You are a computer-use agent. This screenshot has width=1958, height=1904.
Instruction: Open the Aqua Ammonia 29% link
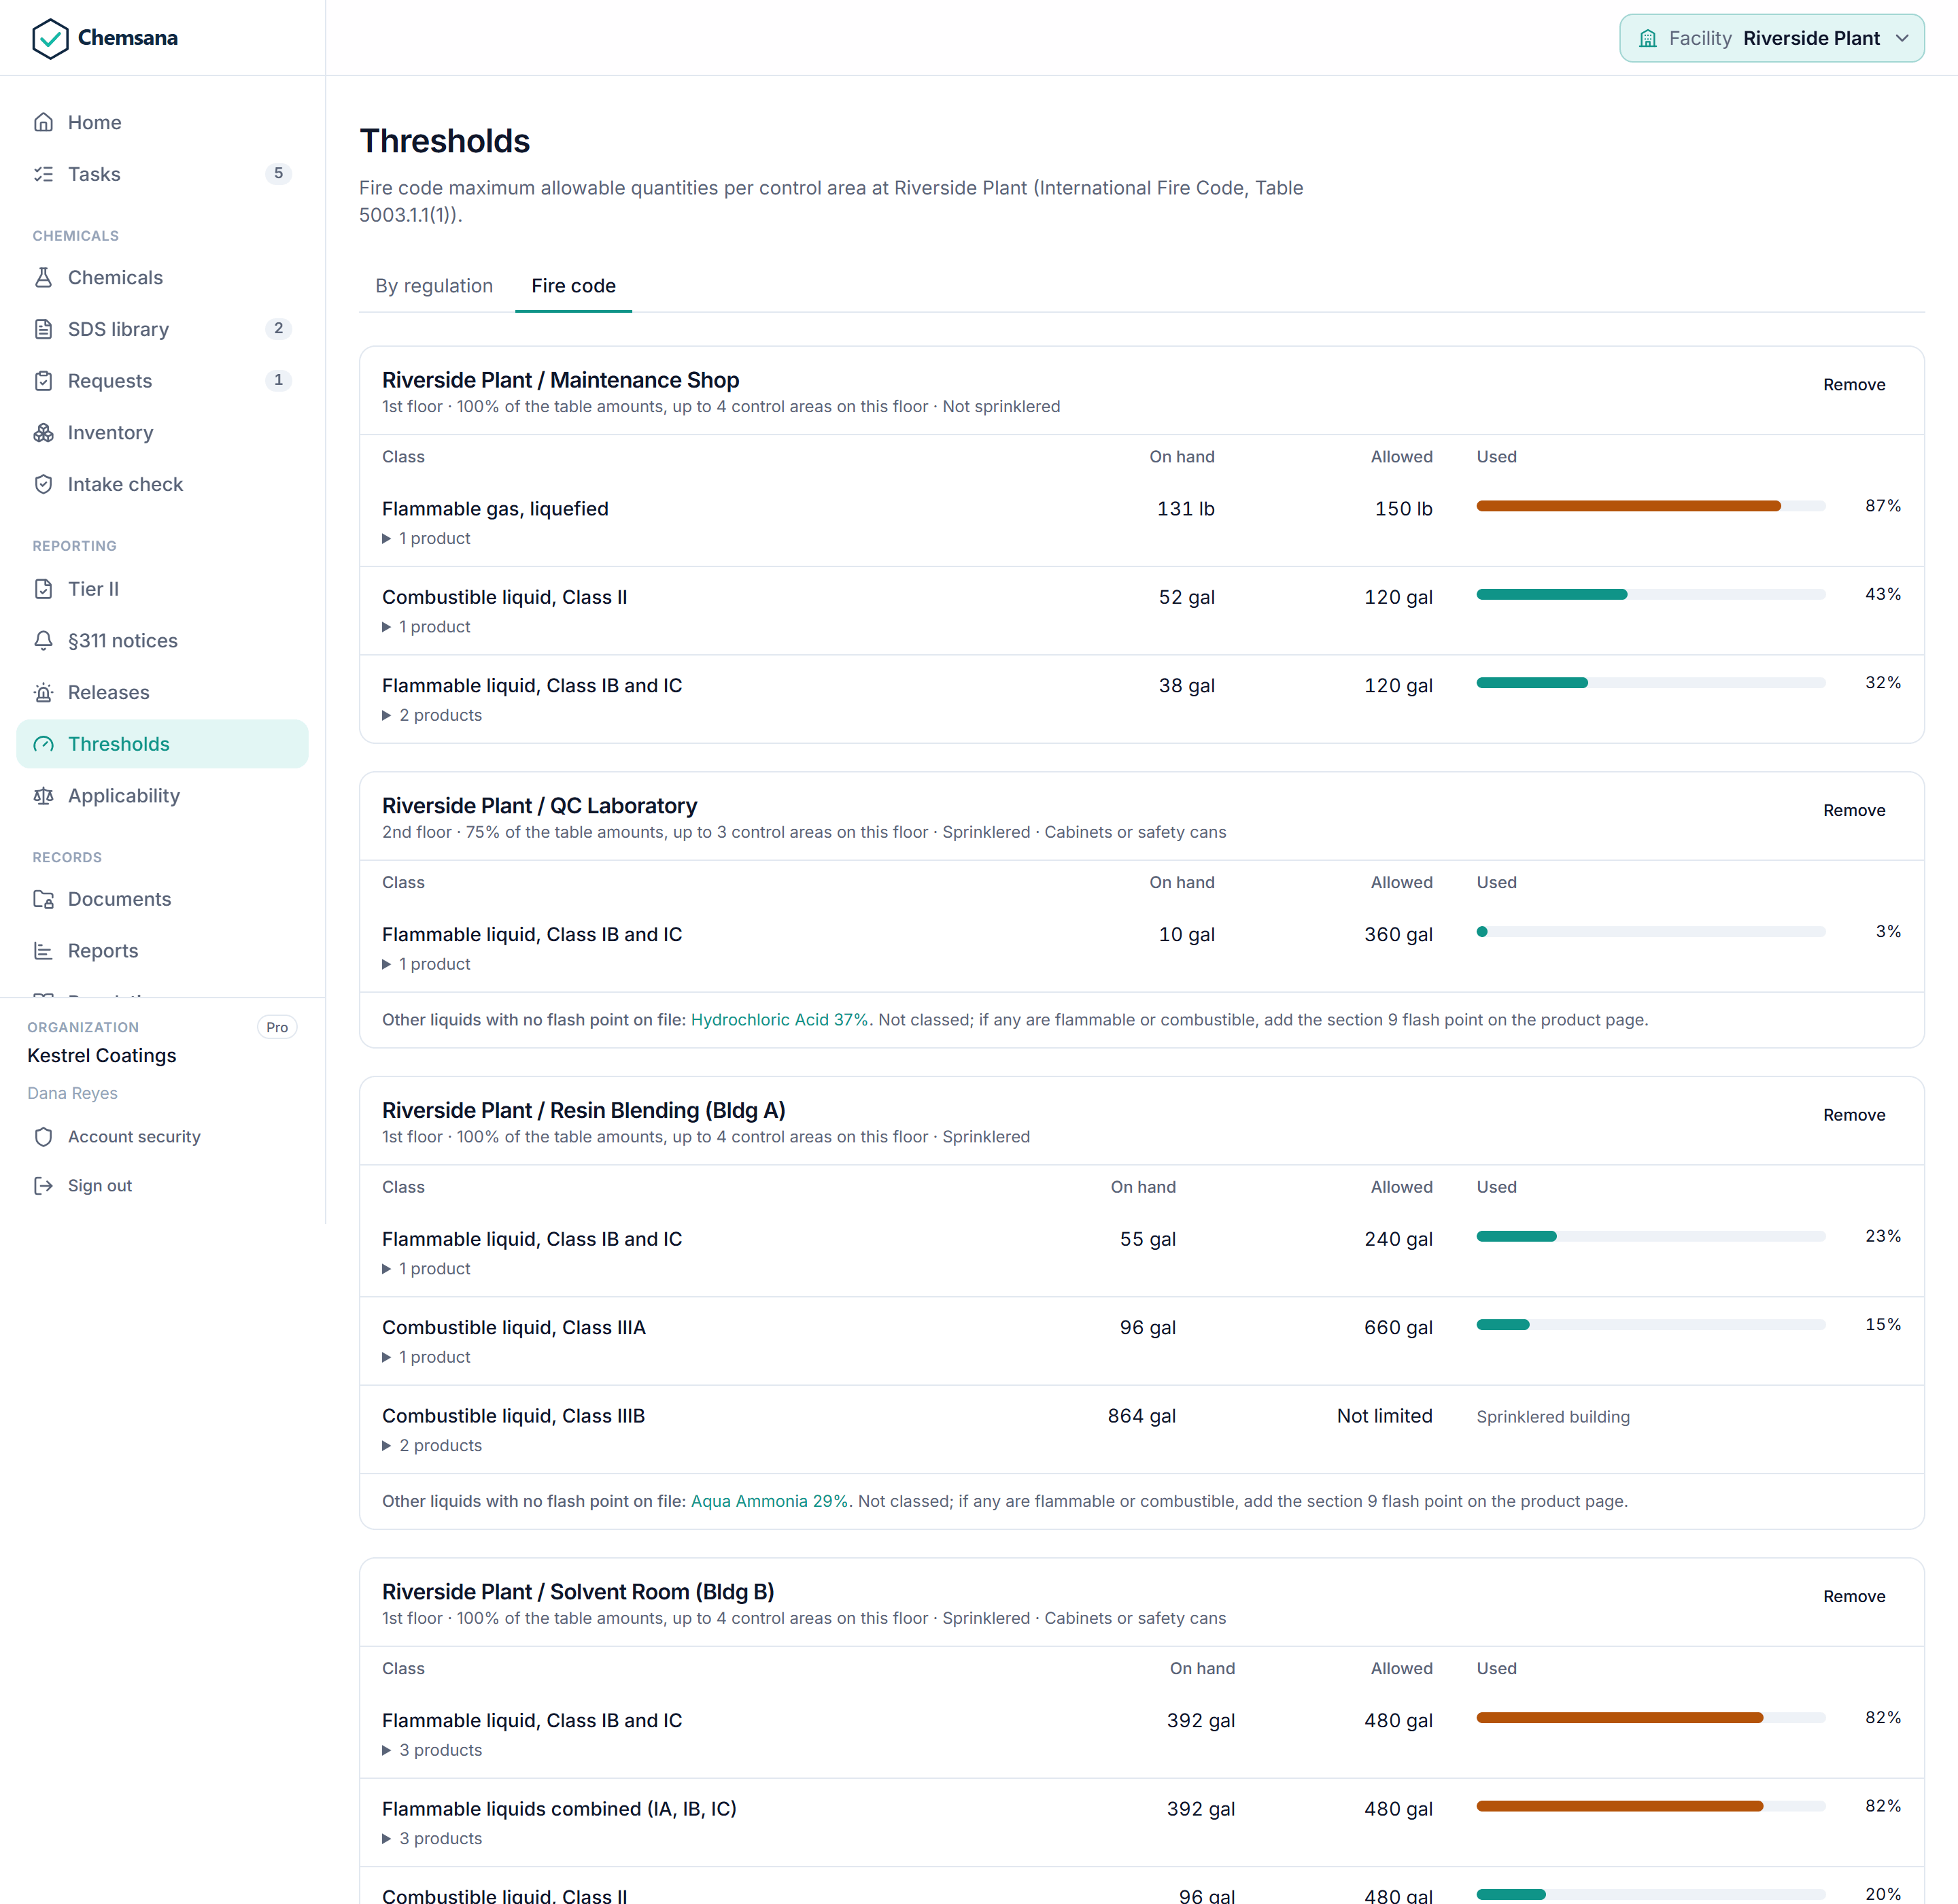tap(769, 1501)
